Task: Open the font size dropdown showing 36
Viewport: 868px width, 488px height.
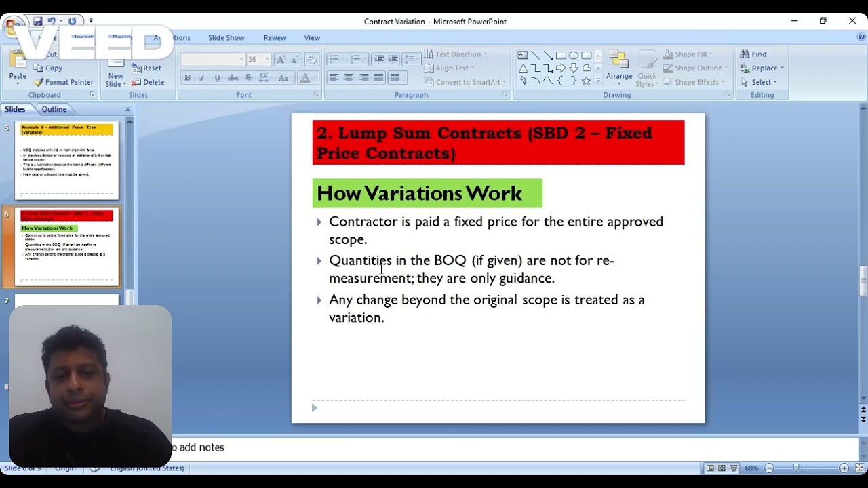Action: pyautogui.click(x=267, y=60)
